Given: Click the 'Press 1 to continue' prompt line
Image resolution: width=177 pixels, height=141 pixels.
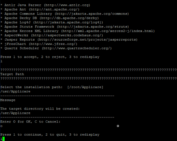Looking at the screenshot, I should (50, 134).
